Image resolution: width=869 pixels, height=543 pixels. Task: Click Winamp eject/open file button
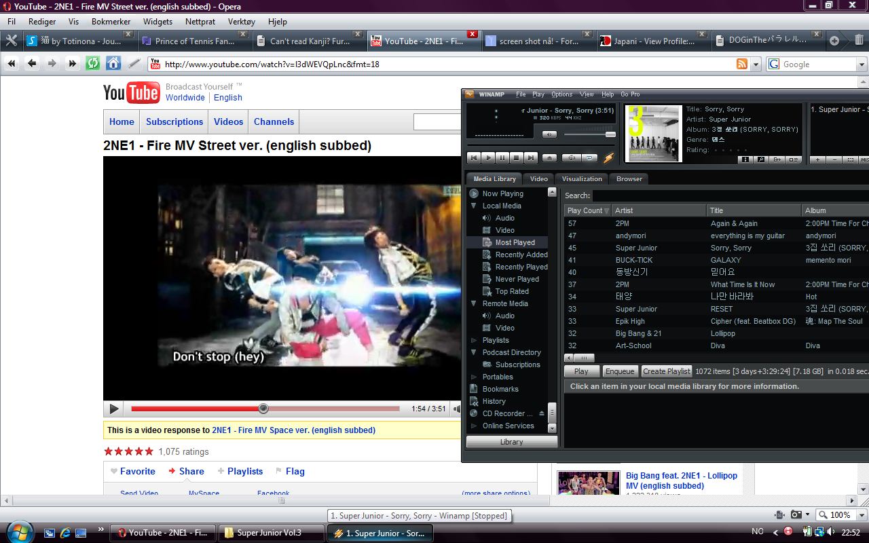point(549,157)
